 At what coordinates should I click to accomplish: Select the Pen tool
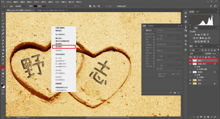coord(3,63)
